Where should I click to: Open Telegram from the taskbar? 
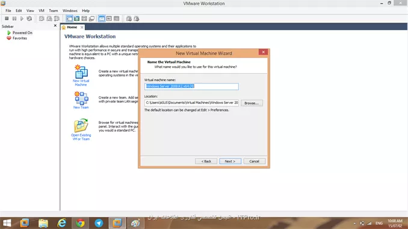click(x=99, y=223)
